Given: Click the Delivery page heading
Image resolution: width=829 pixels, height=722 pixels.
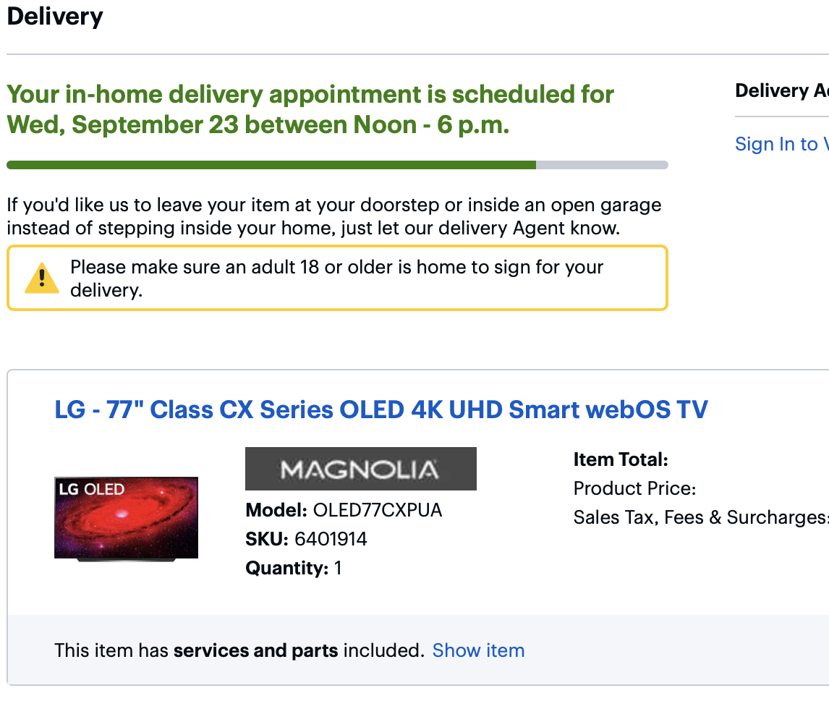Looking at the screenshot, I should tap(55, 16).
